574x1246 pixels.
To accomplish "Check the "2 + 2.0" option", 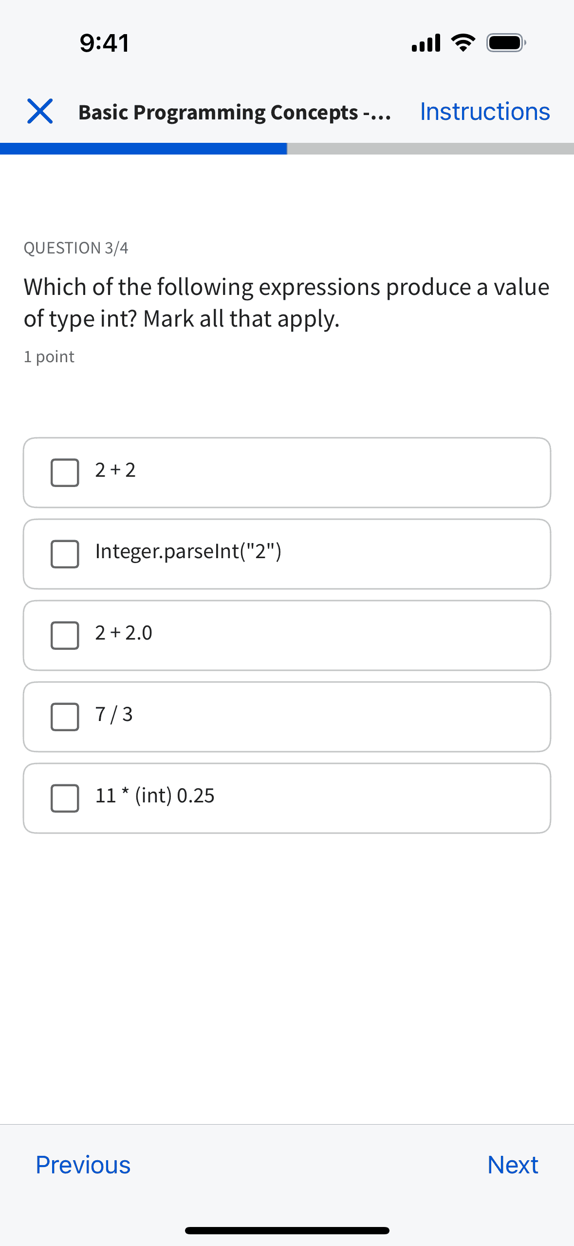I will [65, 635].
